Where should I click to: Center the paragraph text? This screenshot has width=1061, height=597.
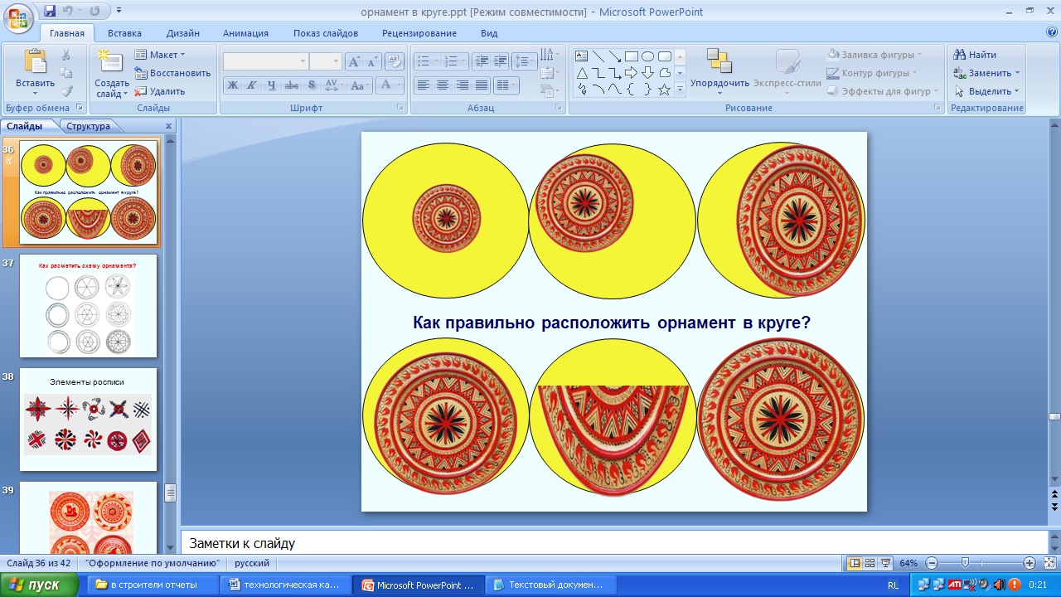(443, 85)
